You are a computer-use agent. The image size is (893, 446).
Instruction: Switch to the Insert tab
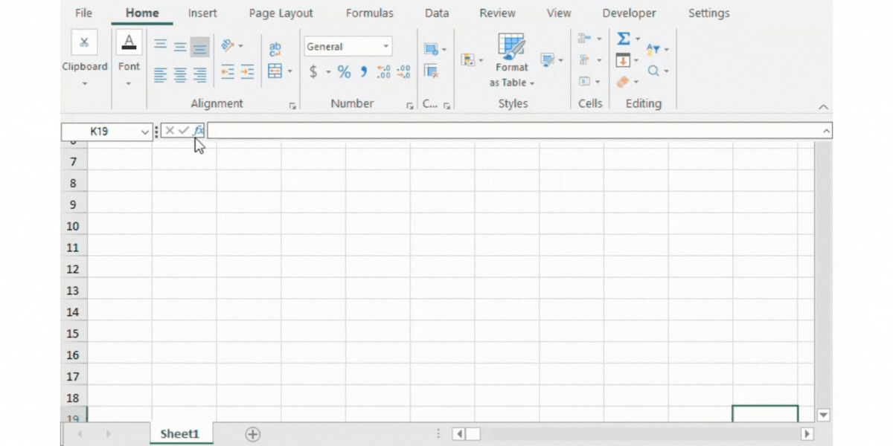click(202, 13)
